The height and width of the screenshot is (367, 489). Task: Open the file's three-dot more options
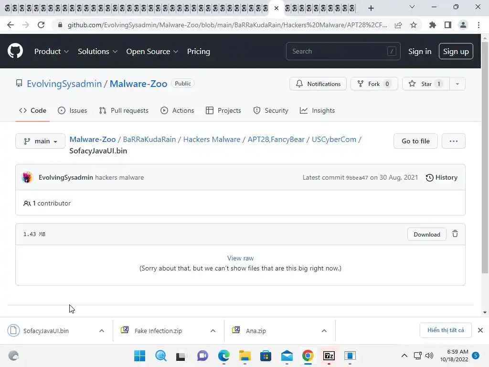click(454, 141)
